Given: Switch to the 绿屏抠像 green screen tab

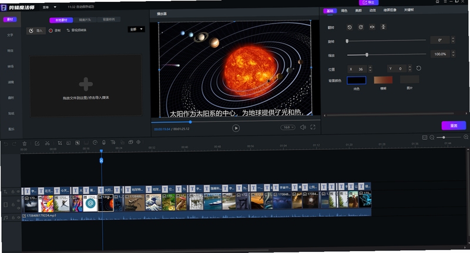Looking at the screenshot, I should (x=390, y=10).
